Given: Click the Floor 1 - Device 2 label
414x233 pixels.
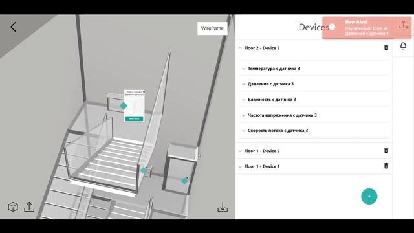Looking at the screenshot, I should pos(261,151).
